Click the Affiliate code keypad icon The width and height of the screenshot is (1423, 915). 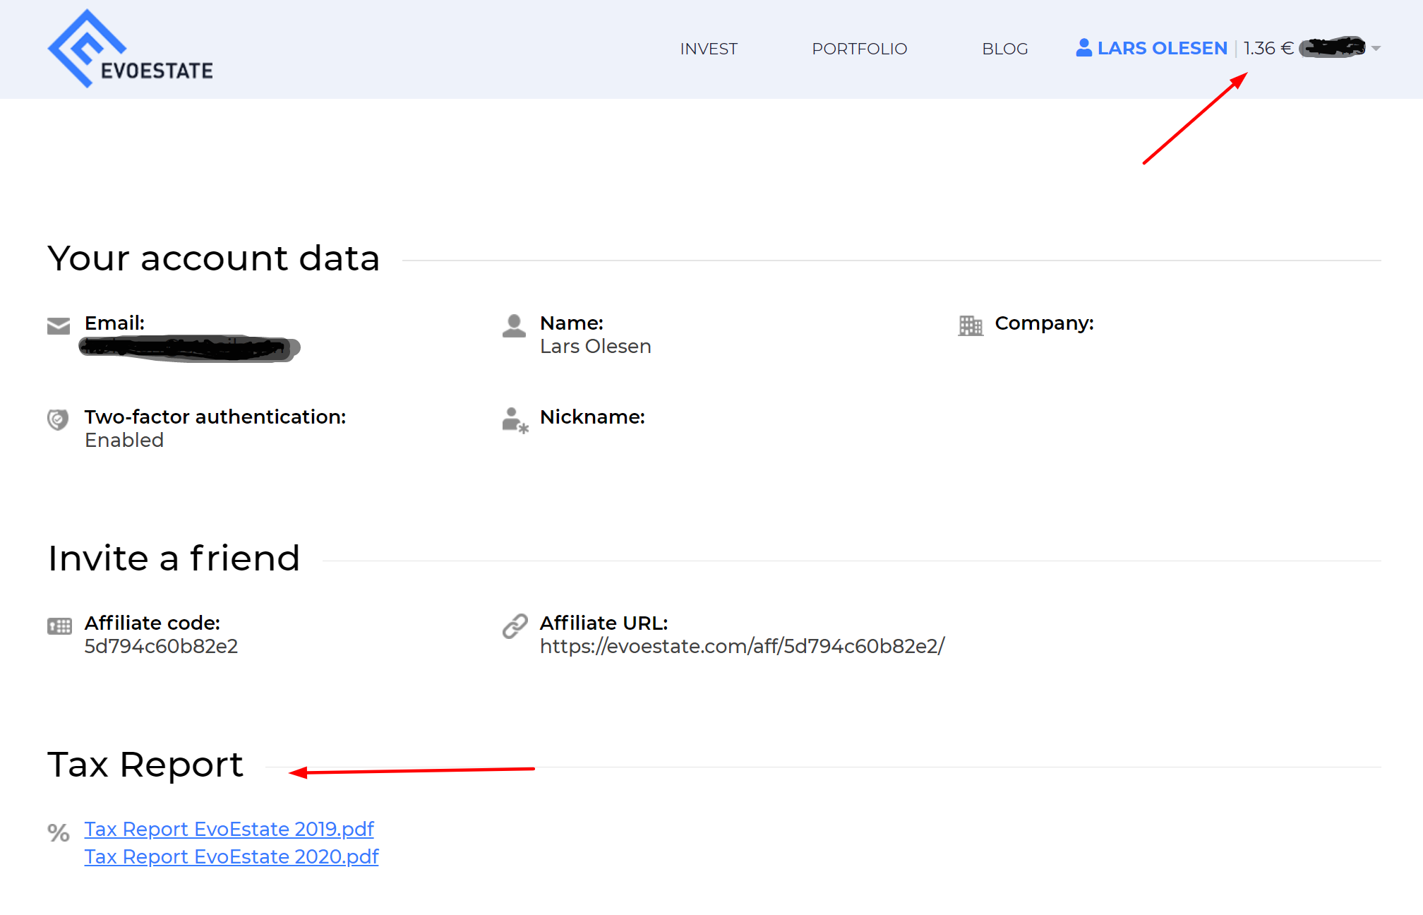pyautogui.click(x=59, y=626)
